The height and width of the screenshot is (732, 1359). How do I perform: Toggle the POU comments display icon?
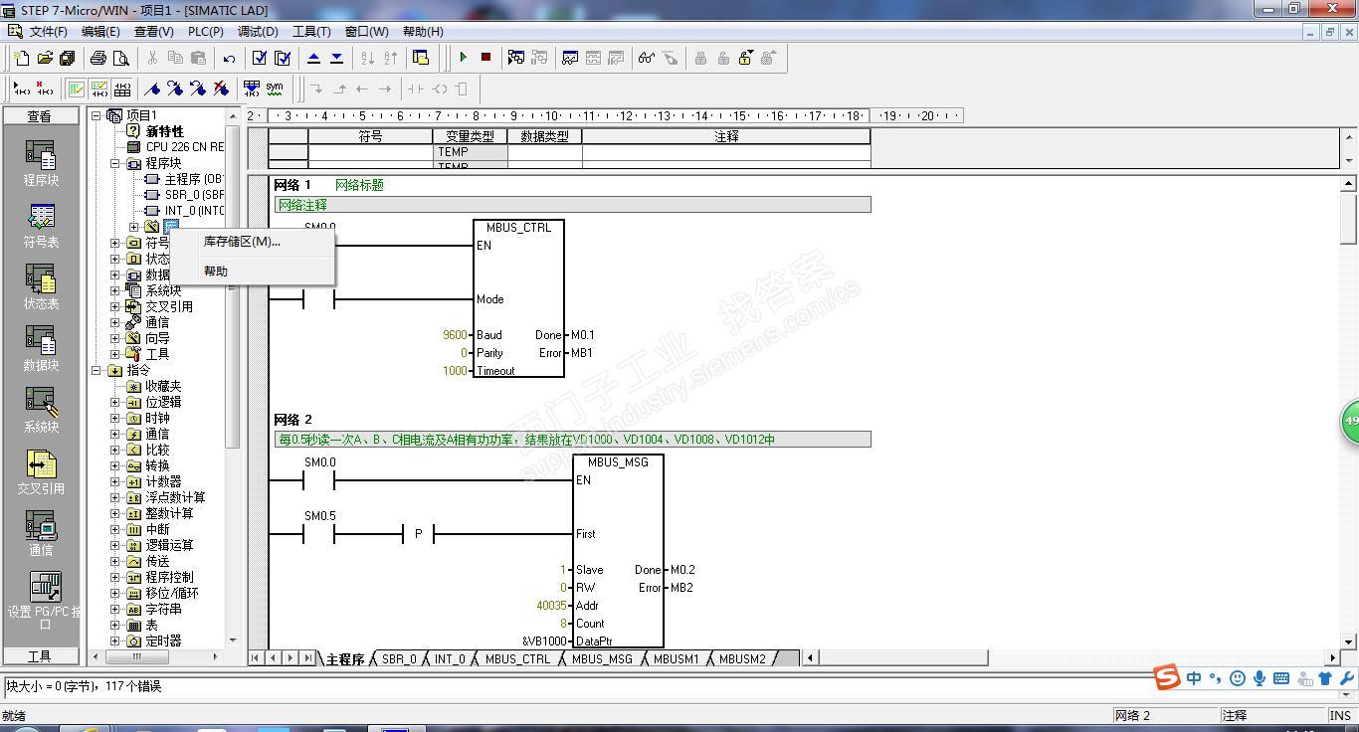point(76,89)
